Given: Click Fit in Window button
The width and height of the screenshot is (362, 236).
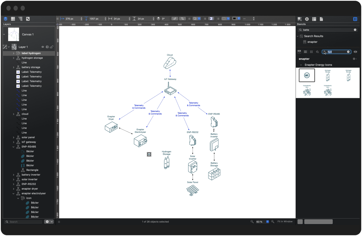Looking at the screenshot, I should pyautogui.click(x=285, y=222).
